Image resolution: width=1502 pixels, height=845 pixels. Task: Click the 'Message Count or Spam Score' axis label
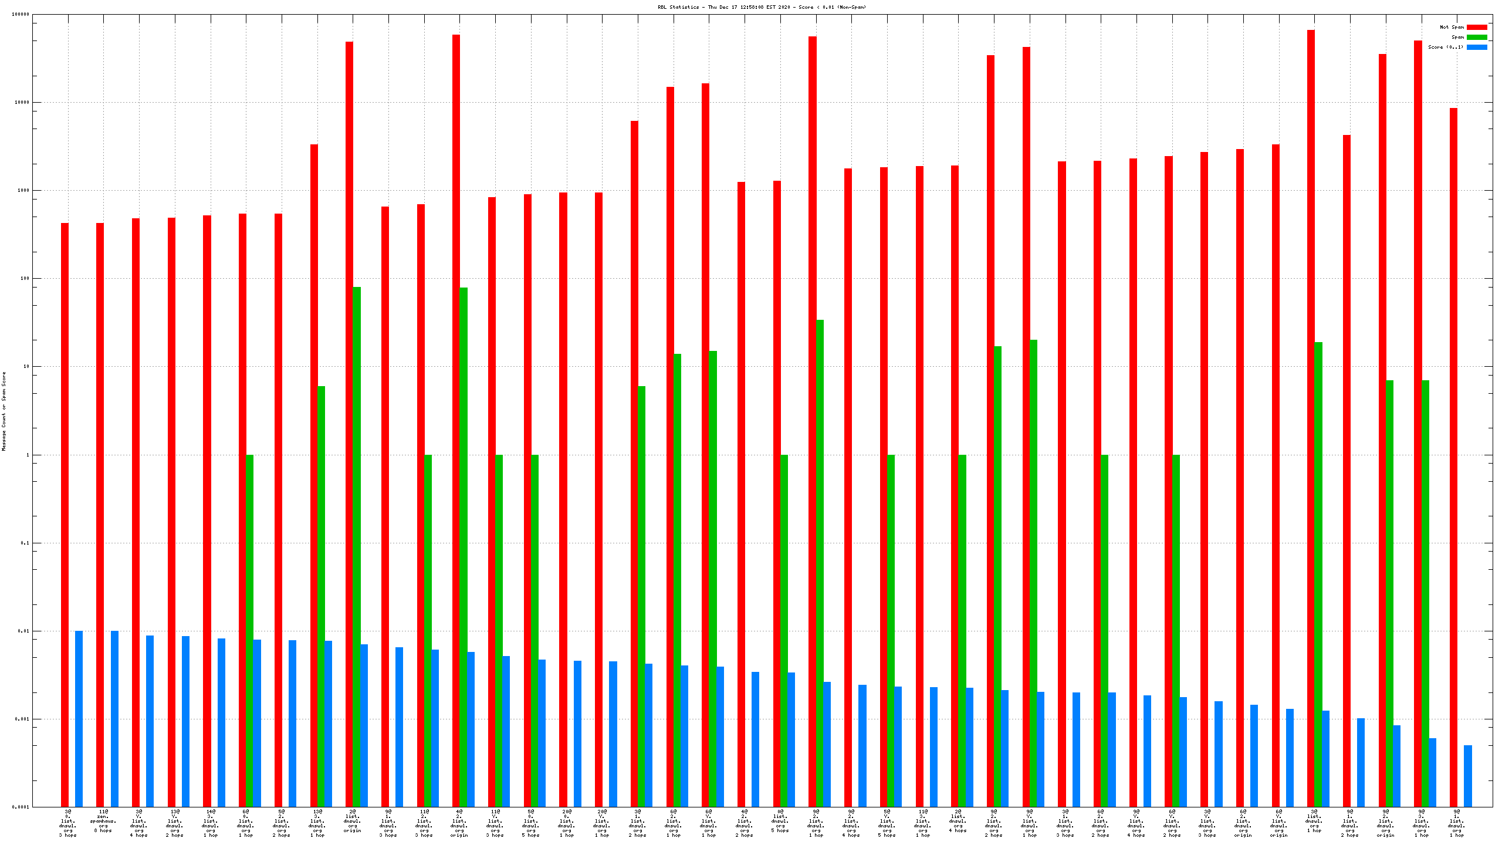tap(4, 411)
